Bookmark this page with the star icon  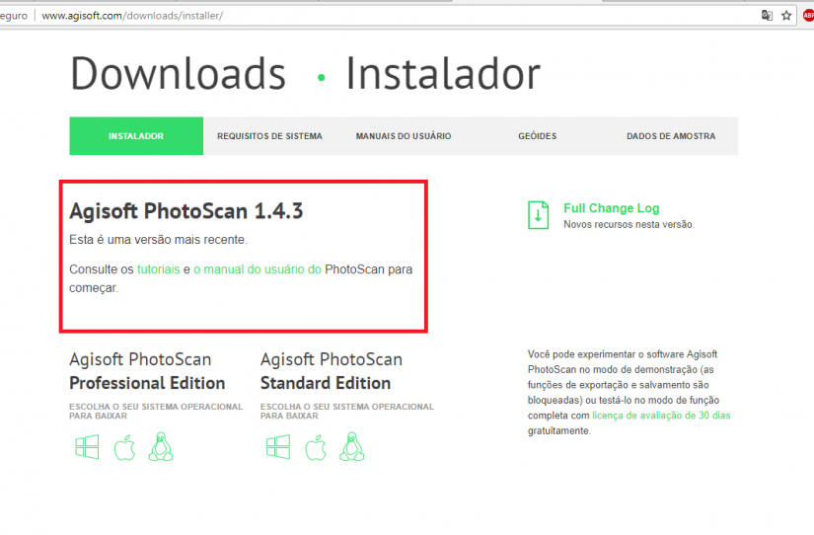pos(786,16)
